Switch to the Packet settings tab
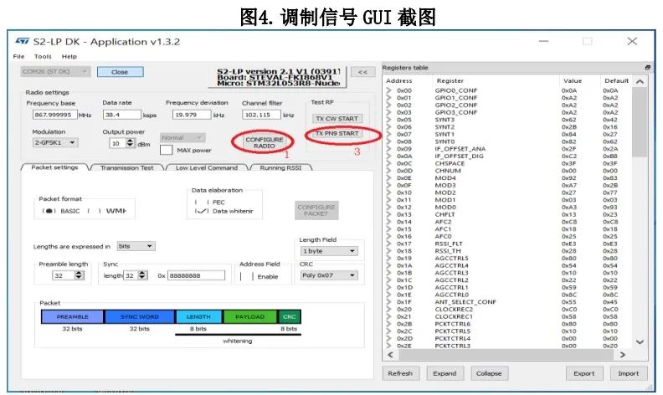Image resolution: width=663 pixels, height=395 pixels. click(x=54, y=167)
